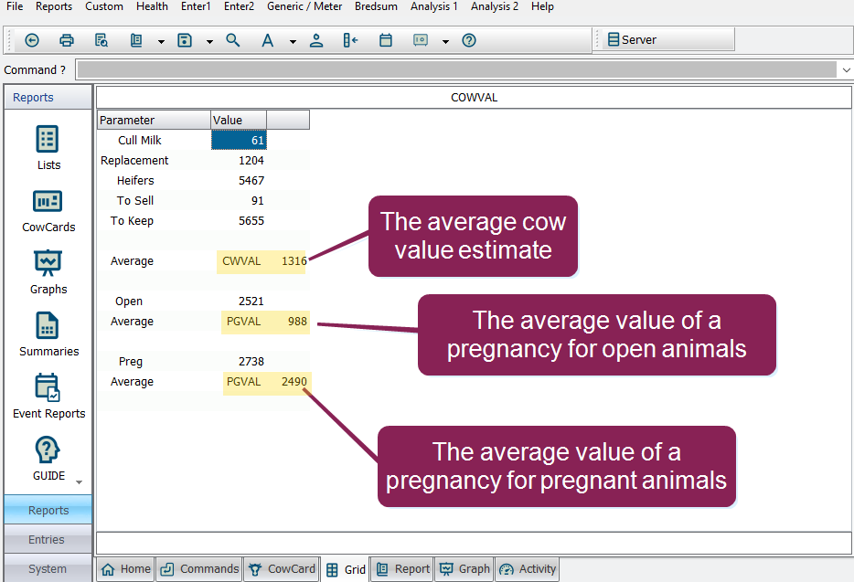Expand the dropdown next to the monitor icon
The image size is (854, 582).
(x=445, y=41)
